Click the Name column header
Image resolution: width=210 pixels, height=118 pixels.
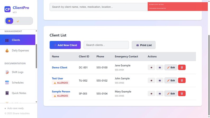56,56
